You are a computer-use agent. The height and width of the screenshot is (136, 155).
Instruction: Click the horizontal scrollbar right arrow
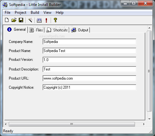144,124
